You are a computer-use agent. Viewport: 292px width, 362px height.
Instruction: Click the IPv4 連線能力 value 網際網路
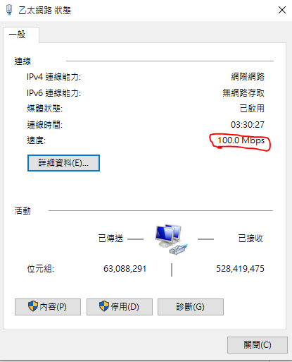pyautogui.click(x=248, y=77)
